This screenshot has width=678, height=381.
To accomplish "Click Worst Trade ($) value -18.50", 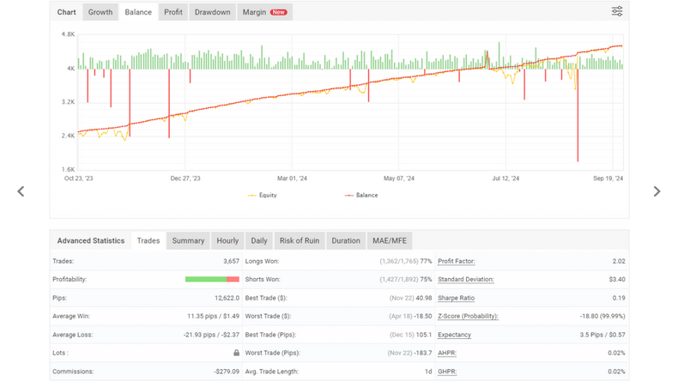I will [x=423, y=316].
